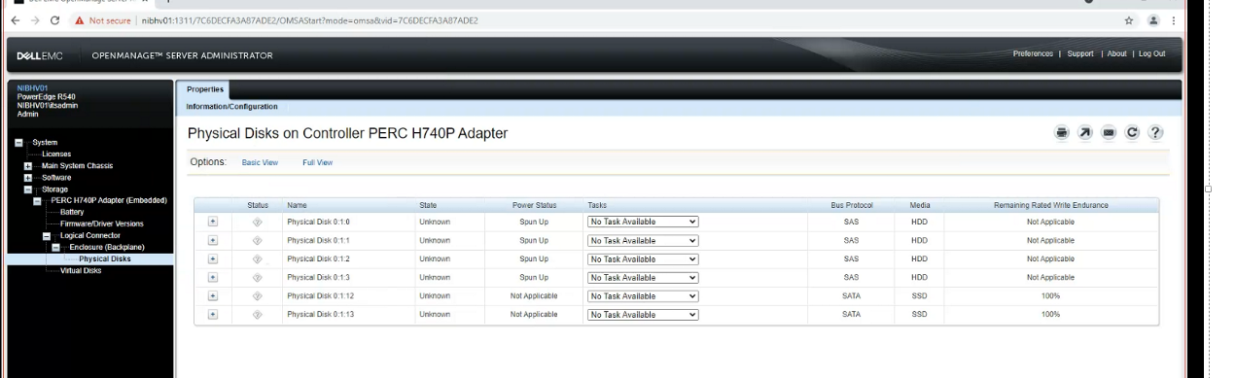Sort by the Bus Protocol column header
Image resolution: width=1236 pixels, height=378 pixels.
click(x=851, y=205)
